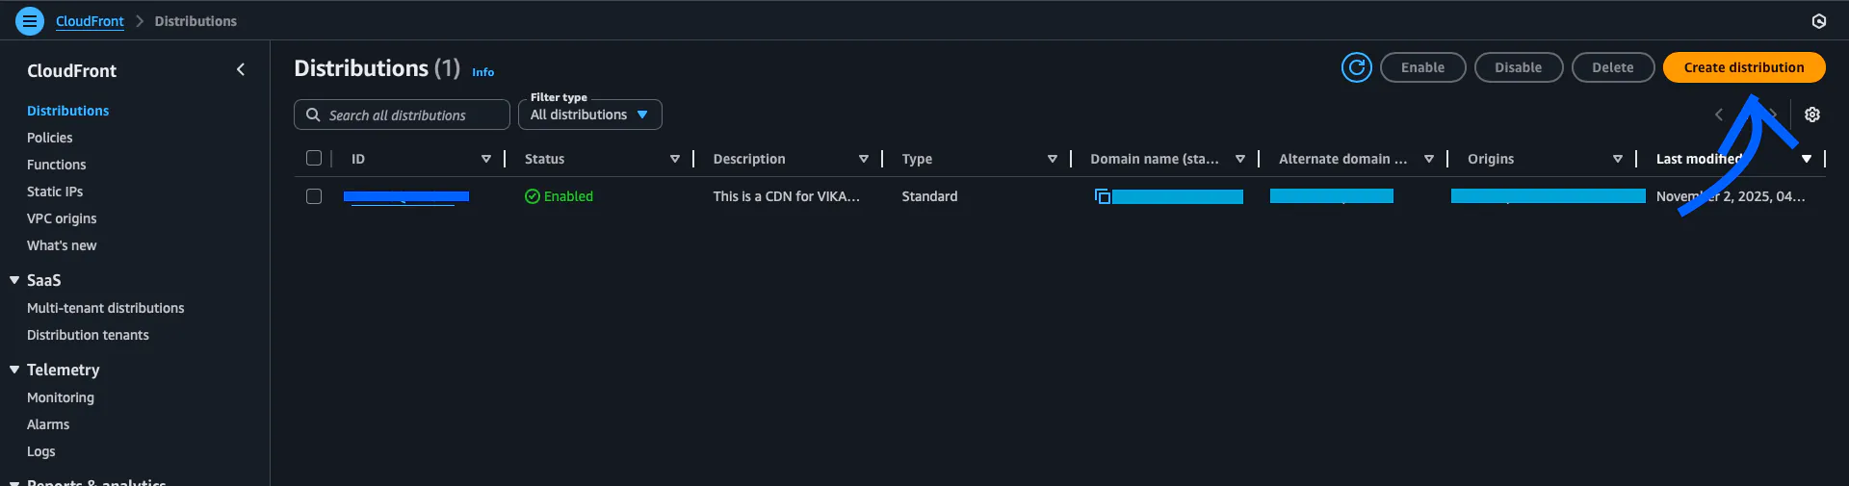The width and height of the screenshot is (1849, 486).
Task: Collapse the SaaS section
Action: 14,280
